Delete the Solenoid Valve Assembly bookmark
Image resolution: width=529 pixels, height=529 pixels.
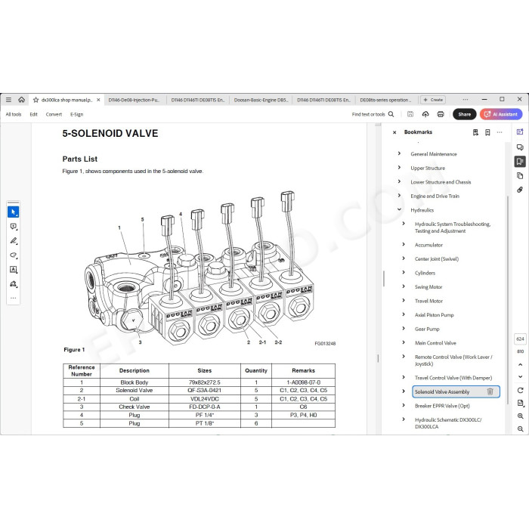pos(490,391)
